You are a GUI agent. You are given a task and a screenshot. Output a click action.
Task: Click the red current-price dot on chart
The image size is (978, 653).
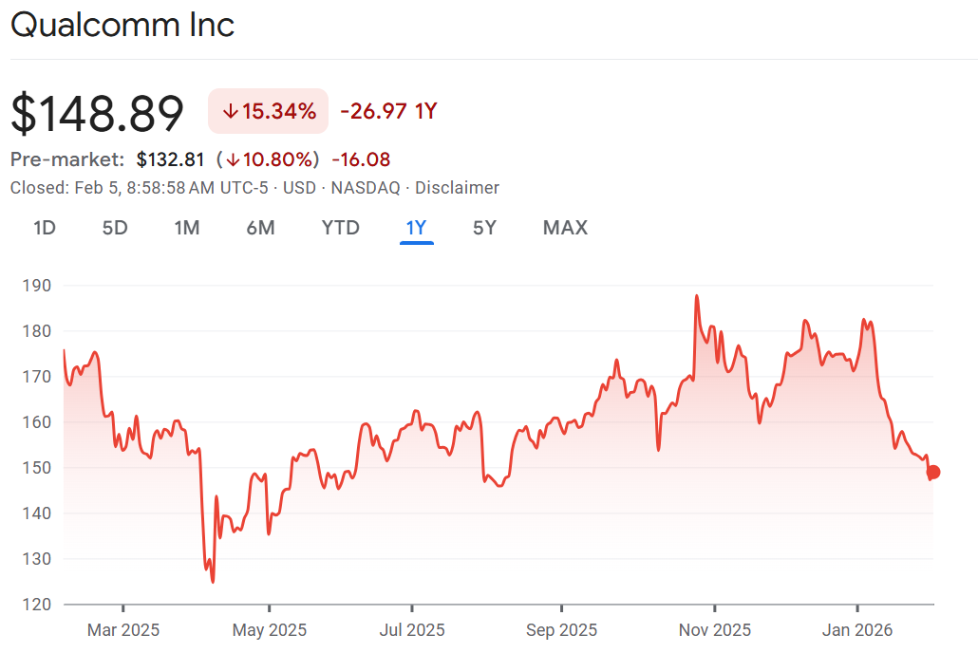(x=933, y=472)
